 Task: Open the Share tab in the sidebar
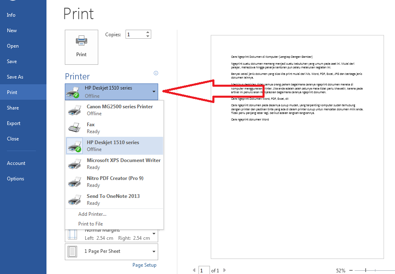coord(23,108)
